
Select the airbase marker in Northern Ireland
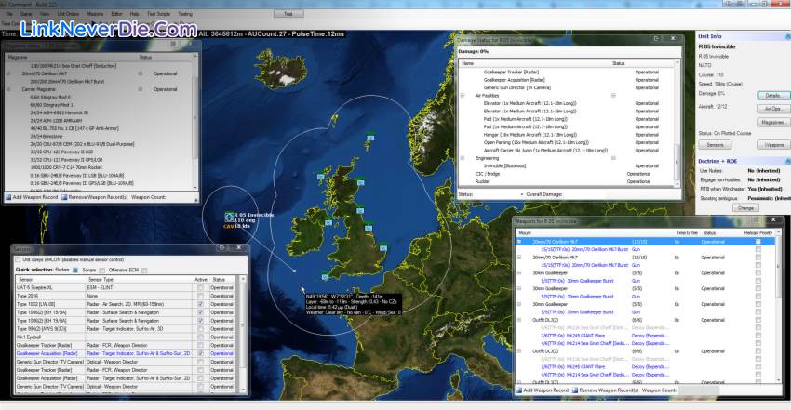coord(328,222)
